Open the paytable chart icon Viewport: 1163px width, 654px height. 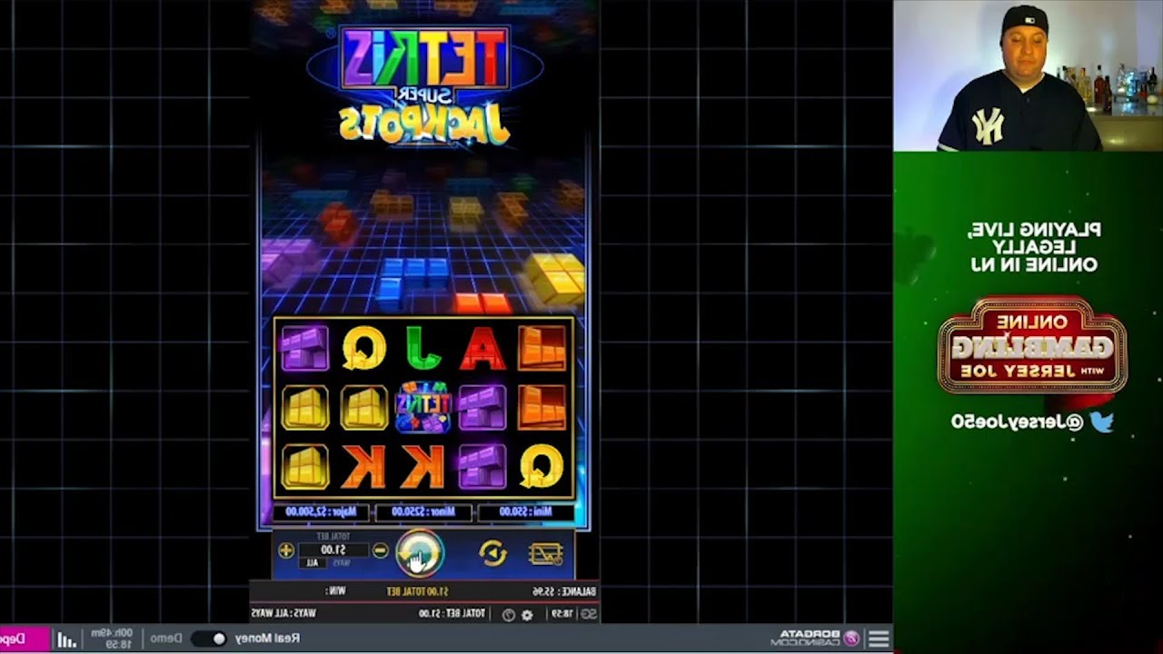tap(546, 553)
